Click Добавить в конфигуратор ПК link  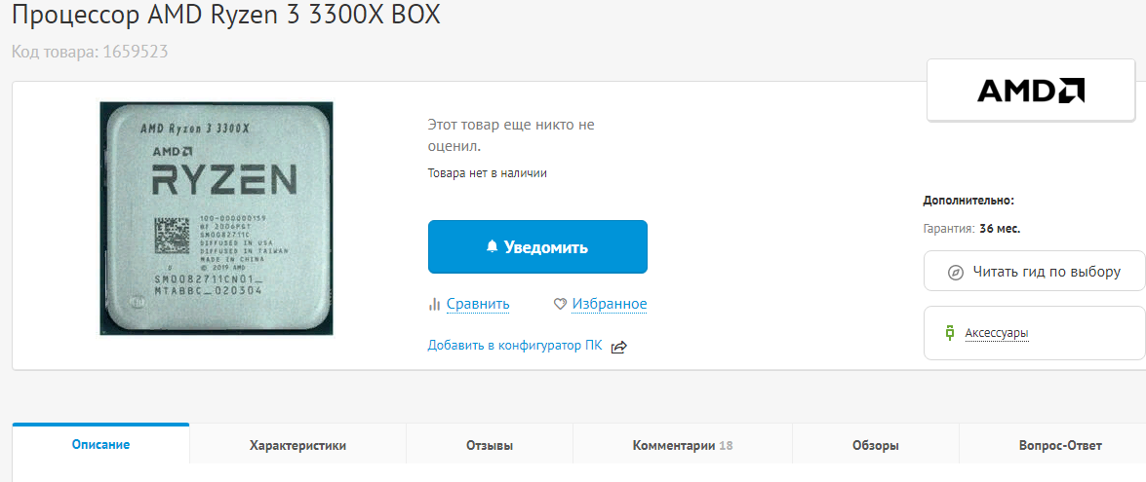[515, 346]
